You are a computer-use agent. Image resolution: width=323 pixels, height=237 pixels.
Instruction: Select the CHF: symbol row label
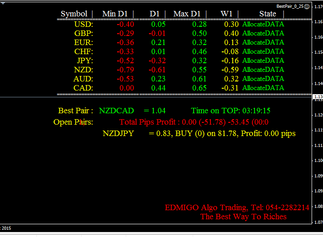click(84, 51)
